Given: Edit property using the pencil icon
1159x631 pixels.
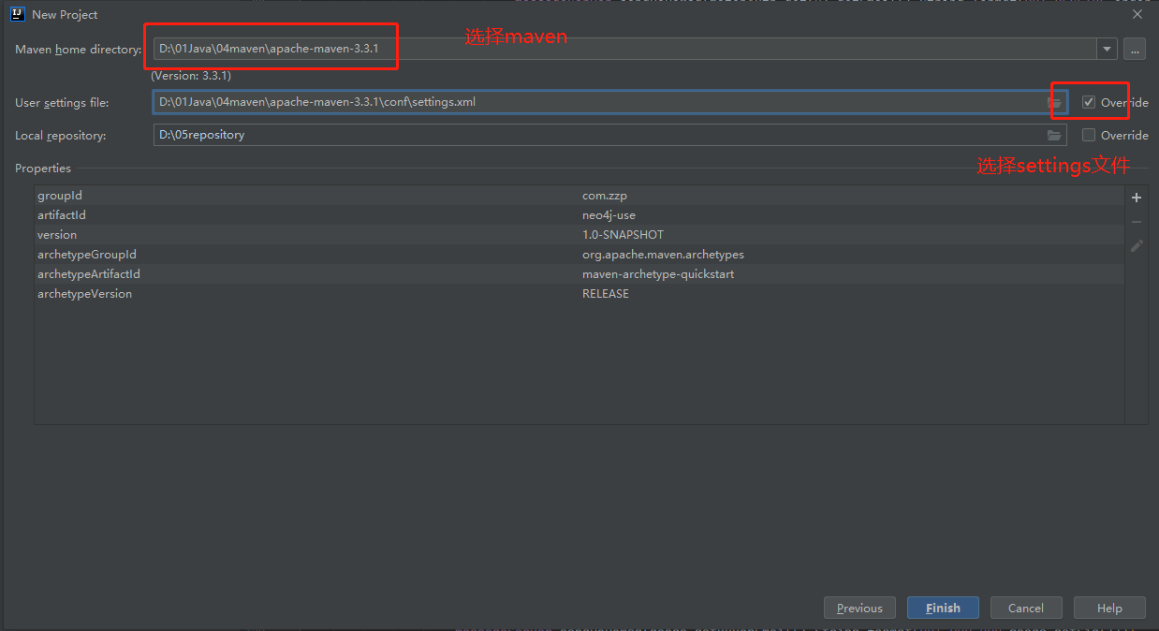Looking at the screenshot, I should click(x=1137, y=245).
